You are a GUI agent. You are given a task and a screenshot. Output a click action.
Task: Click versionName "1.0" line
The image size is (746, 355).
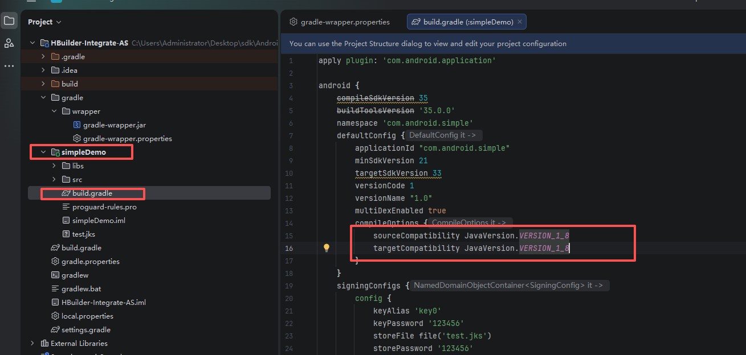pos(394,198)
